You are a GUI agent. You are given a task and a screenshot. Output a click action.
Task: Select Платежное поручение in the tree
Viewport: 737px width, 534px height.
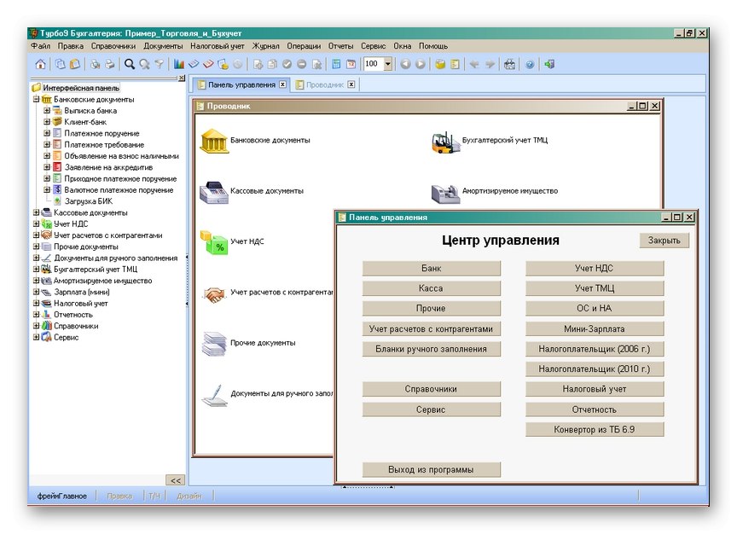(102, 134)
